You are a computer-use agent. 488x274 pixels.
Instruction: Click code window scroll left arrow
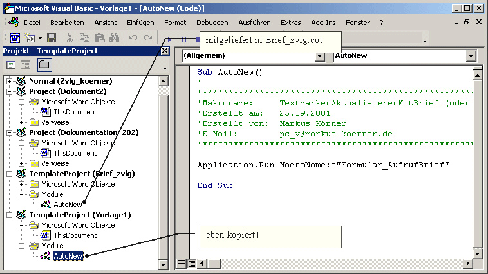point(202,264)
